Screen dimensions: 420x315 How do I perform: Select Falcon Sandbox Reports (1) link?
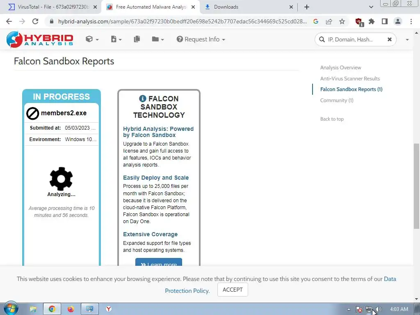[x=351, y=89]
